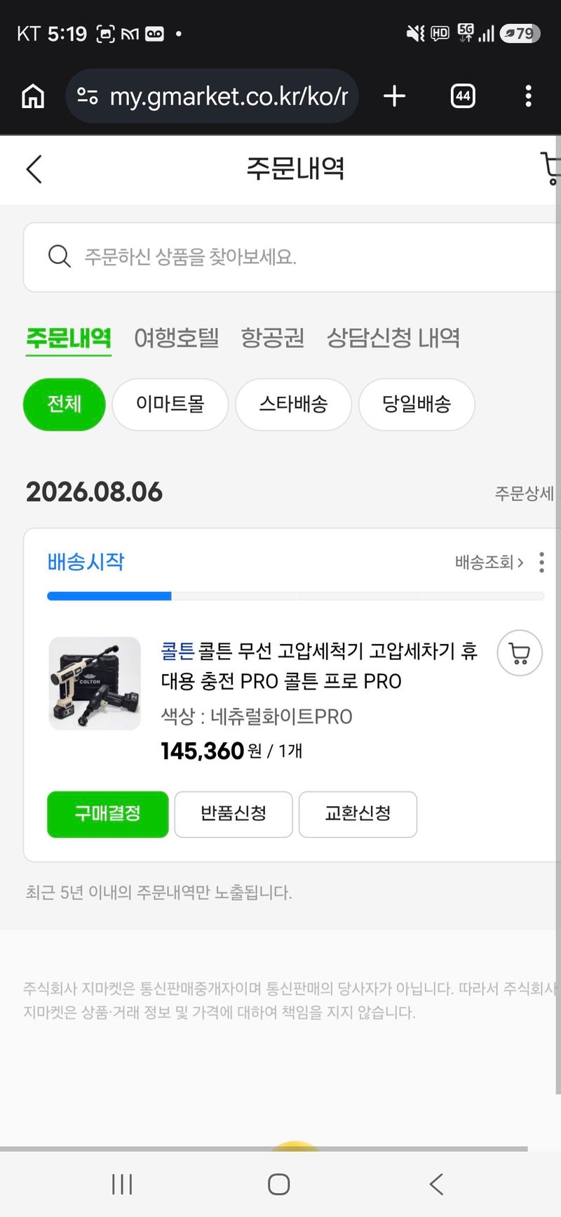Open the shopping cart in page header
The width and height of the screenshot is (561, 1217).
[551, 169]
